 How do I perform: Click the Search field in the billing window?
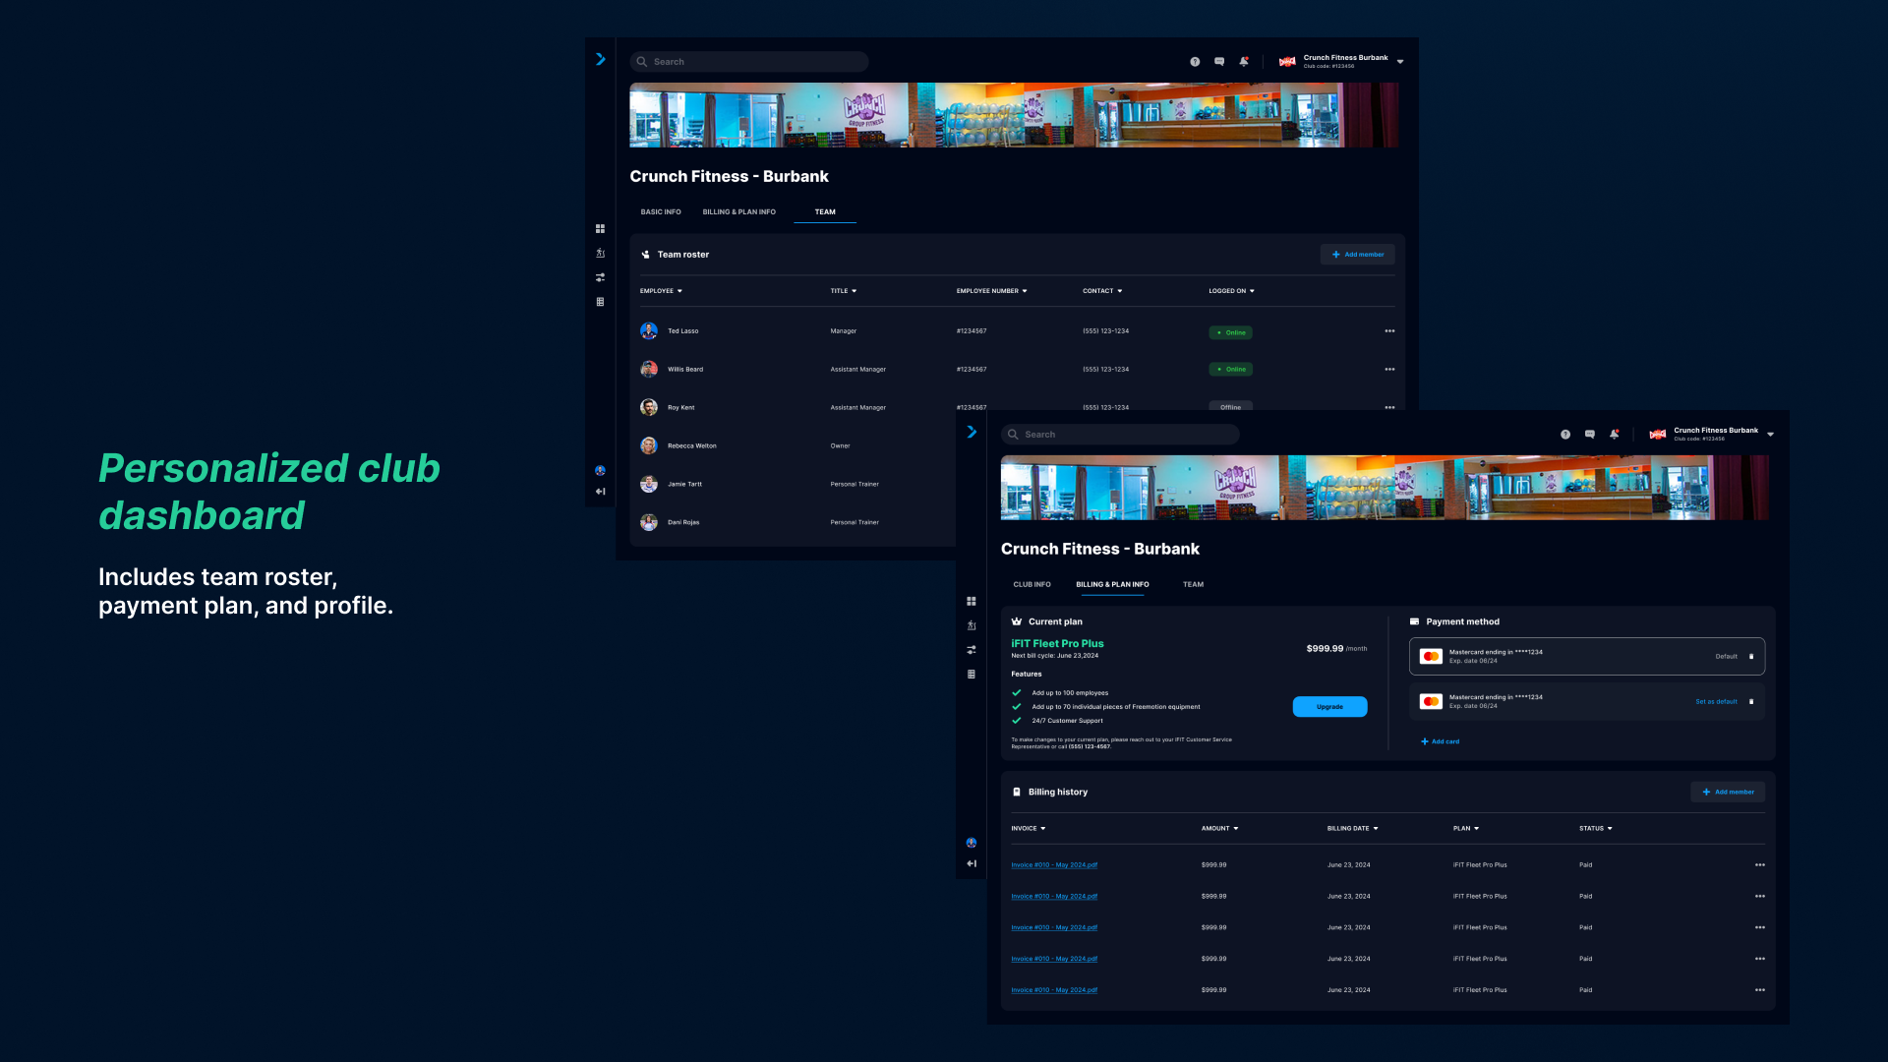coord(1121,434)
